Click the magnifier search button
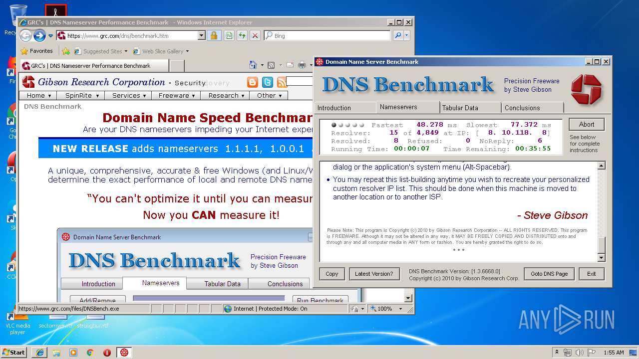639x359 pixels. click(398, 35)
